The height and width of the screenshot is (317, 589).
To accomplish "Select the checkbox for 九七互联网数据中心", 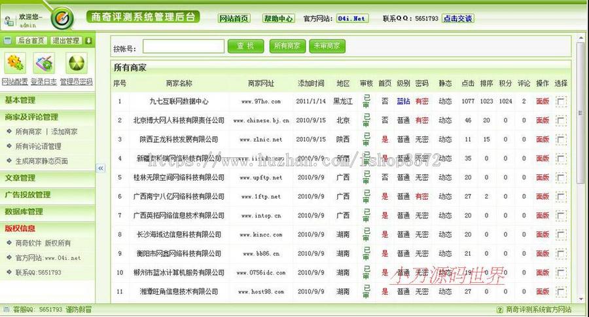I will point(560,102).
